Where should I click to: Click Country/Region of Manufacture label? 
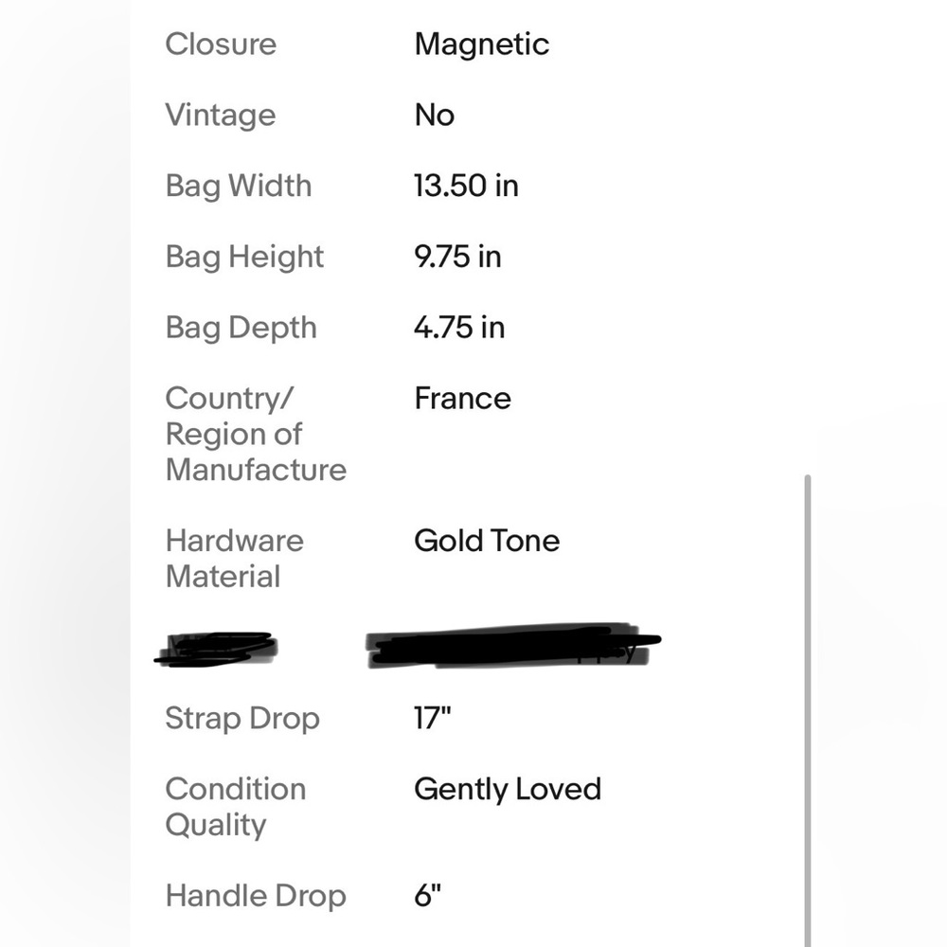[x=256, y=435]
